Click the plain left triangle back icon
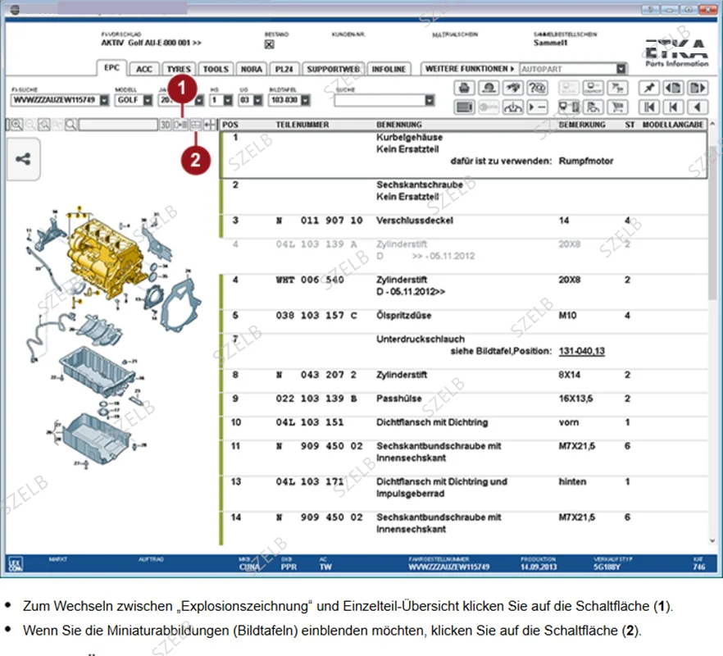Screen dimensions: 723x656 (x=698, y=107)
